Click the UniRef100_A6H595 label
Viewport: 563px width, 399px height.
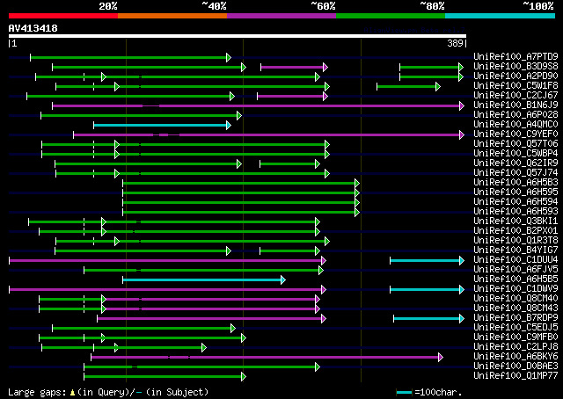515,192
